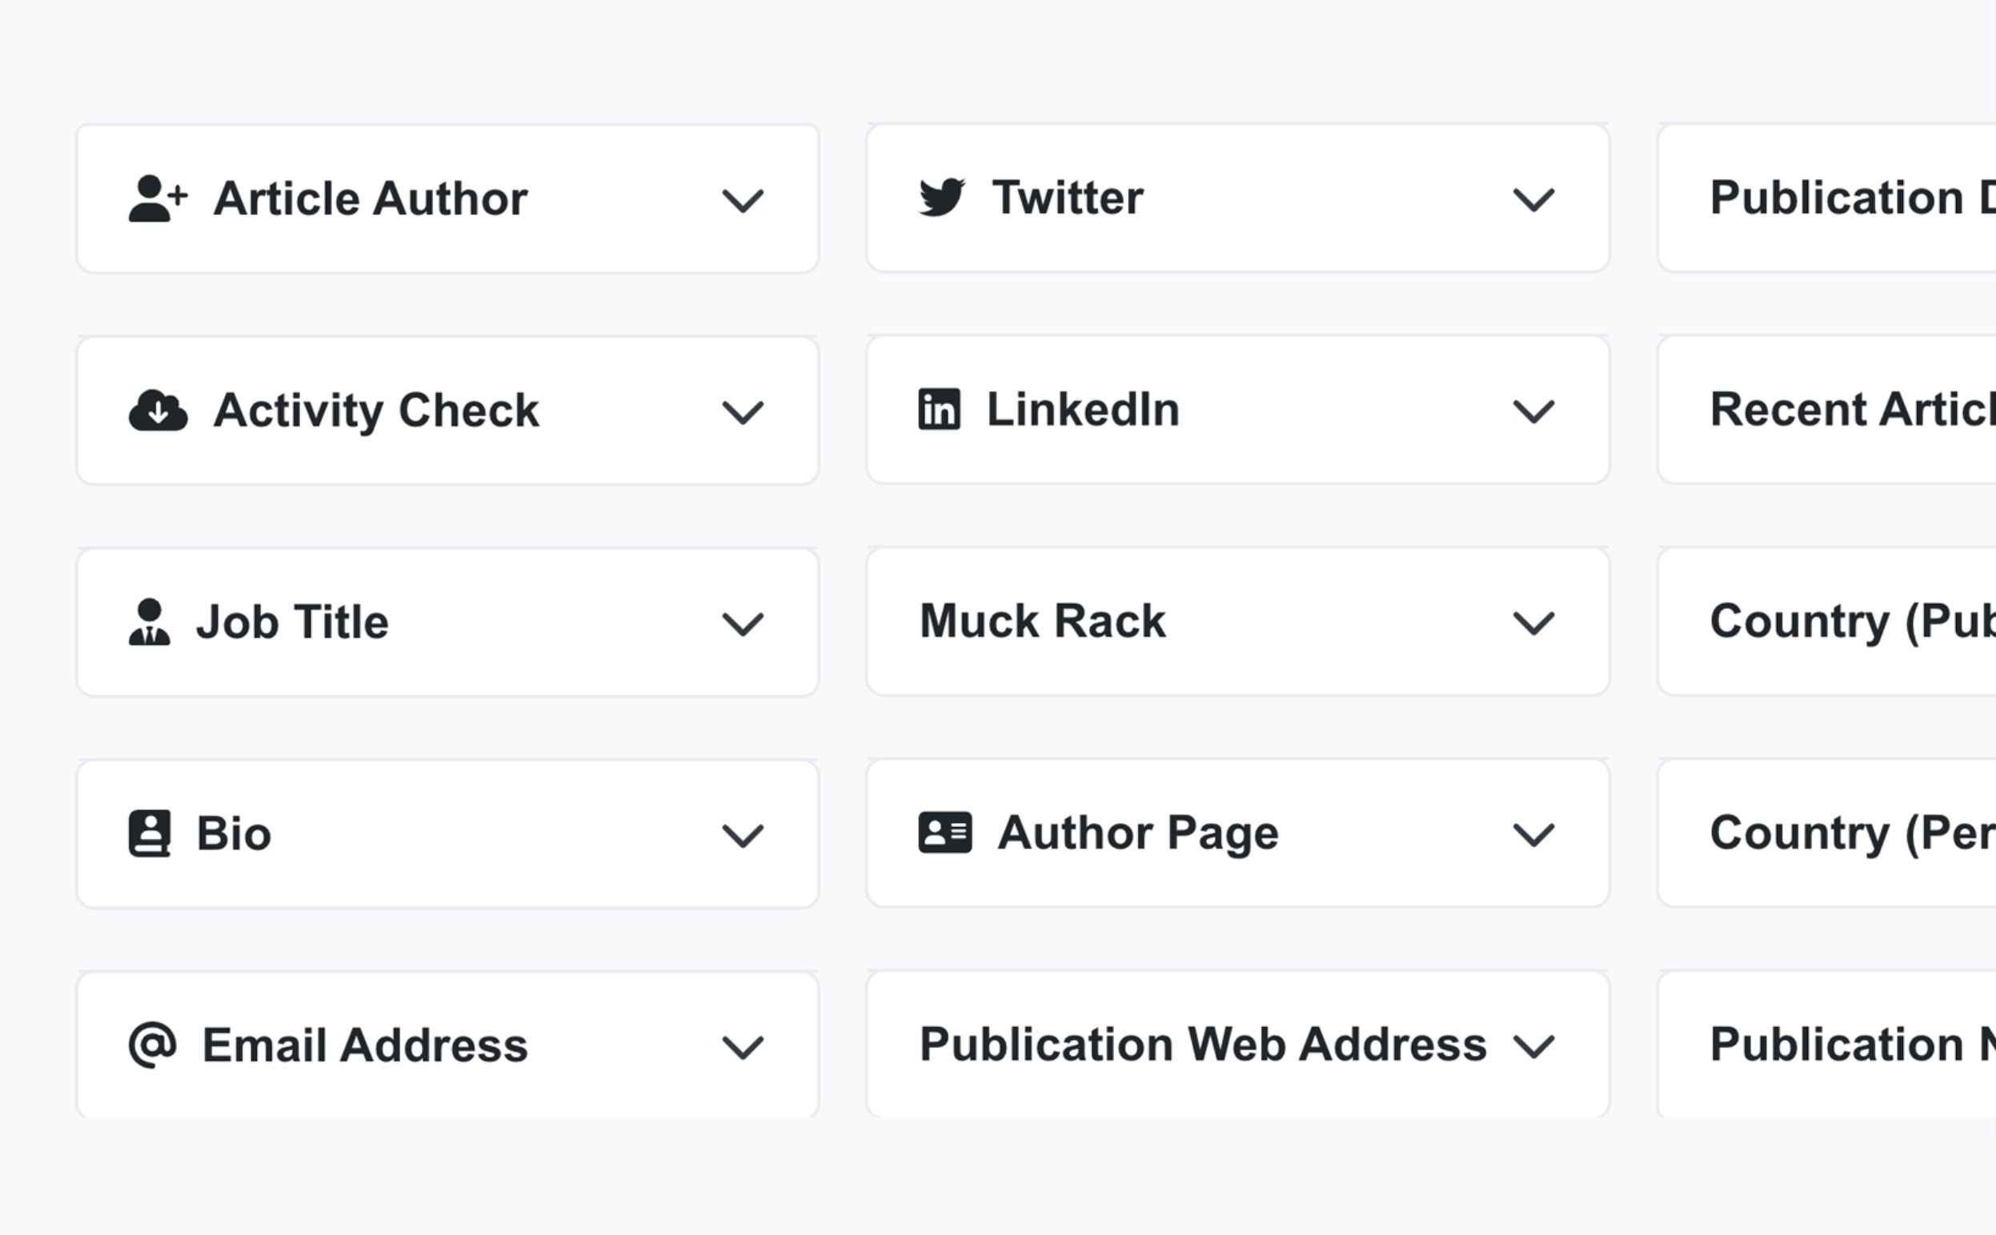Click the Author Page ID card icon
The height and width of the screenshot is (1235, 1996).
click(944, 833)
